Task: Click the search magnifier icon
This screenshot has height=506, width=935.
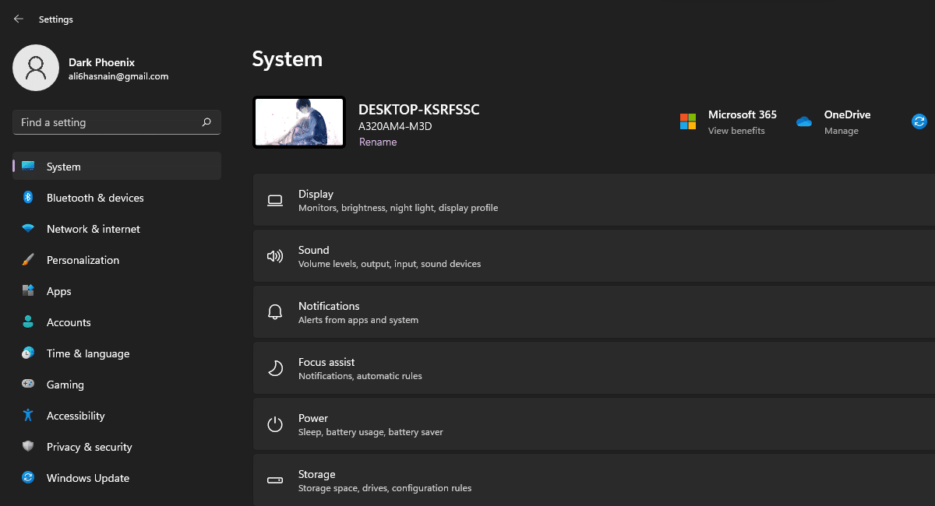Action: (206, 122)
